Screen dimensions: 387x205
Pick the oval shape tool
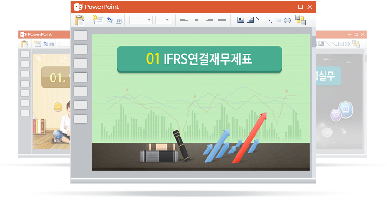click(288, 20)
